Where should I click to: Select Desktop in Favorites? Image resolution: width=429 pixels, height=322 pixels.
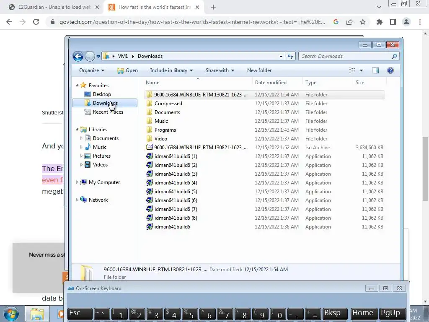coord(102,94)
